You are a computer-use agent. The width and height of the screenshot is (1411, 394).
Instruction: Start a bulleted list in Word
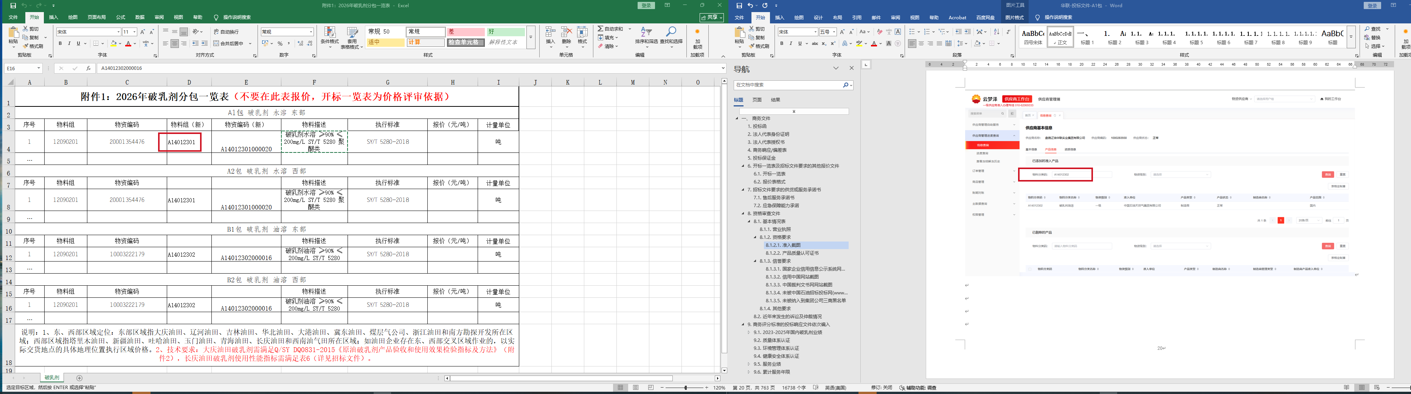[x=913, y=32]
